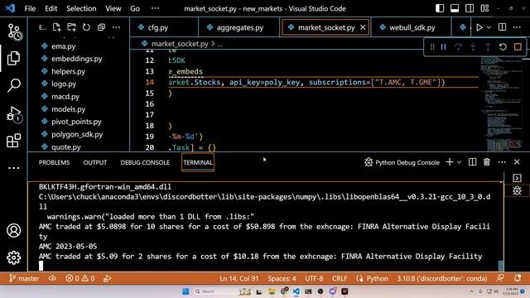The image size is (530, 298).
Task: Open the webull_sdk.py editor tab
Action: tap(412, 27)
